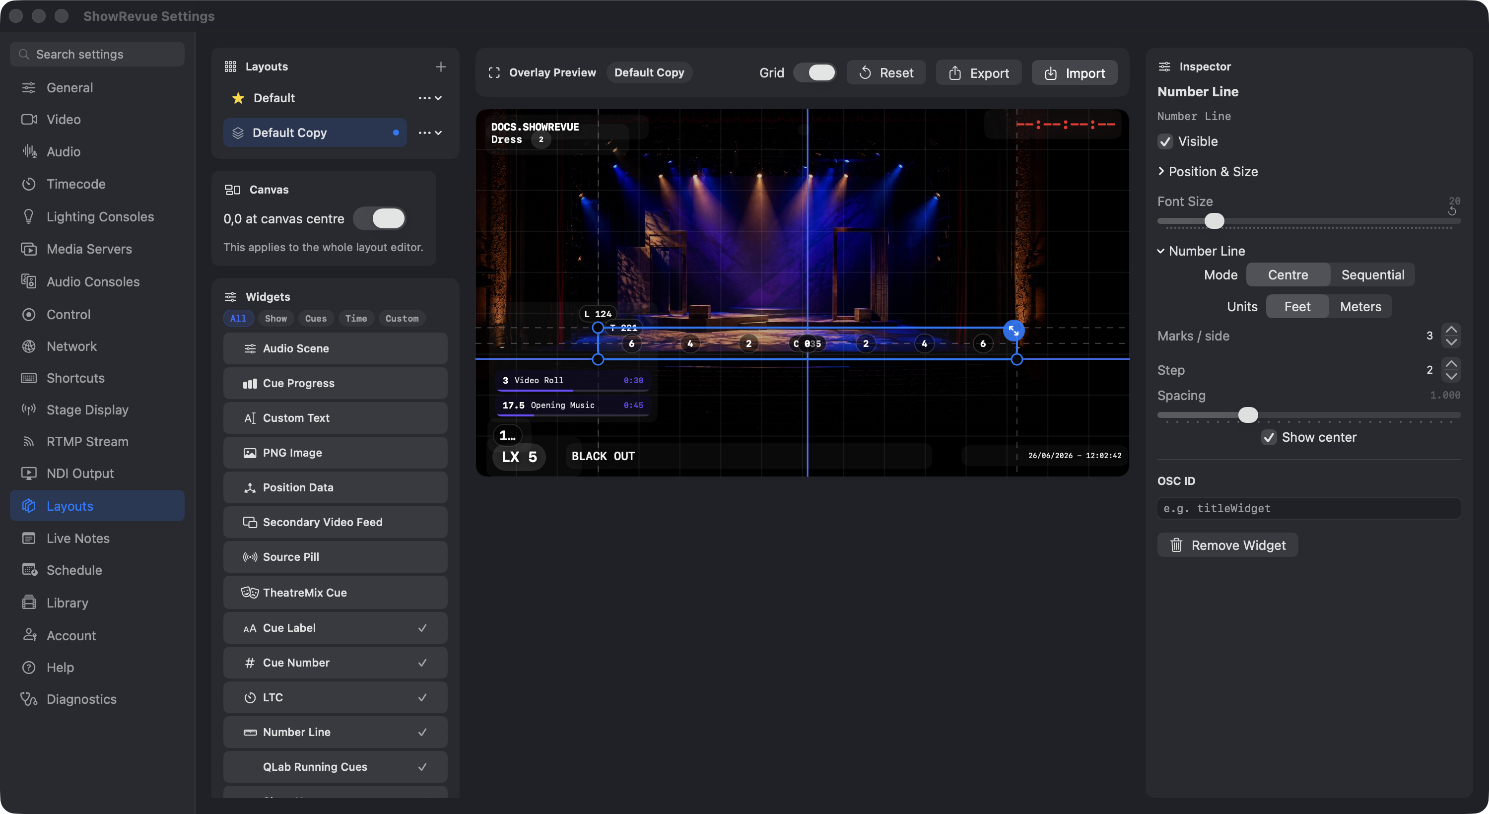
Task: Toggle the Grid switch
Action: pyautogui.click(x=814, y=73)
